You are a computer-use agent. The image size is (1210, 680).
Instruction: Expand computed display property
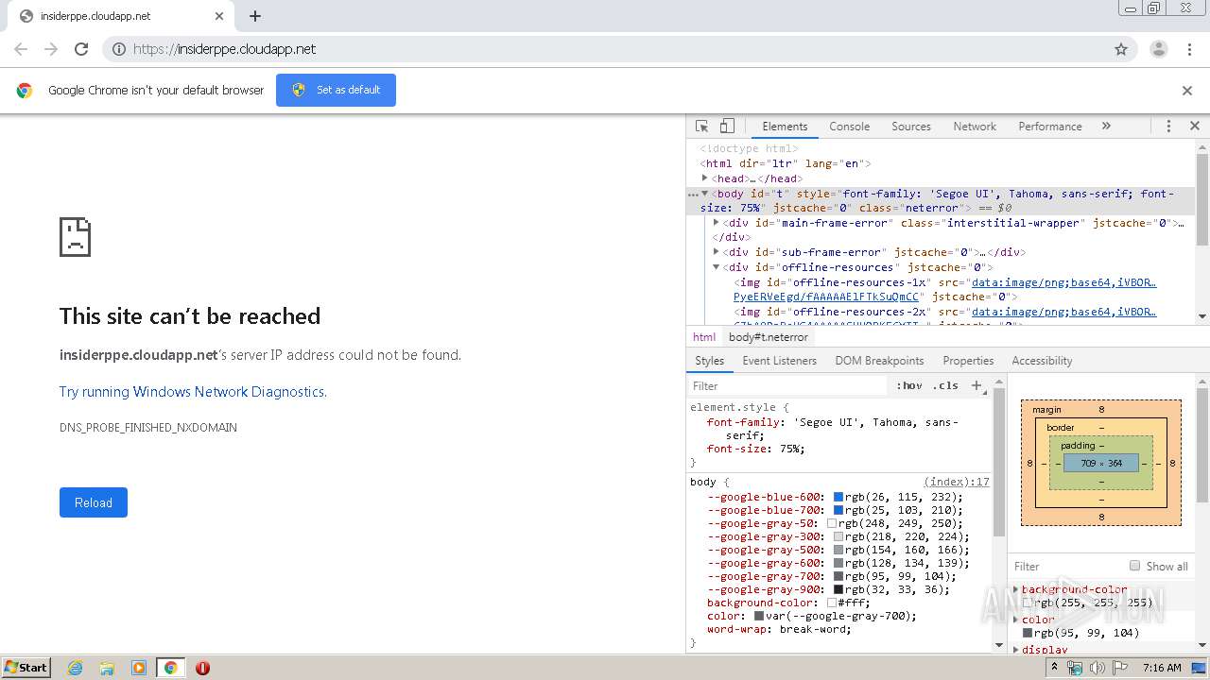1016,650
